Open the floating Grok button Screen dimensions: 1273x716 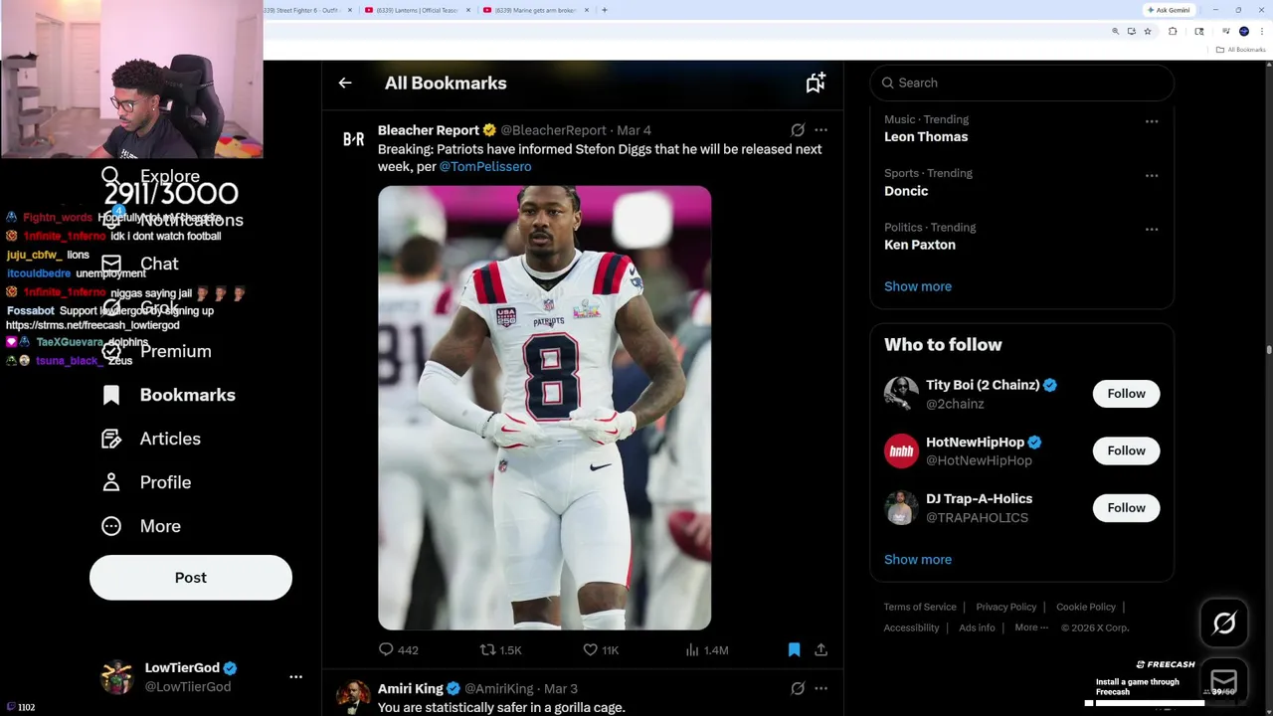1224,624
